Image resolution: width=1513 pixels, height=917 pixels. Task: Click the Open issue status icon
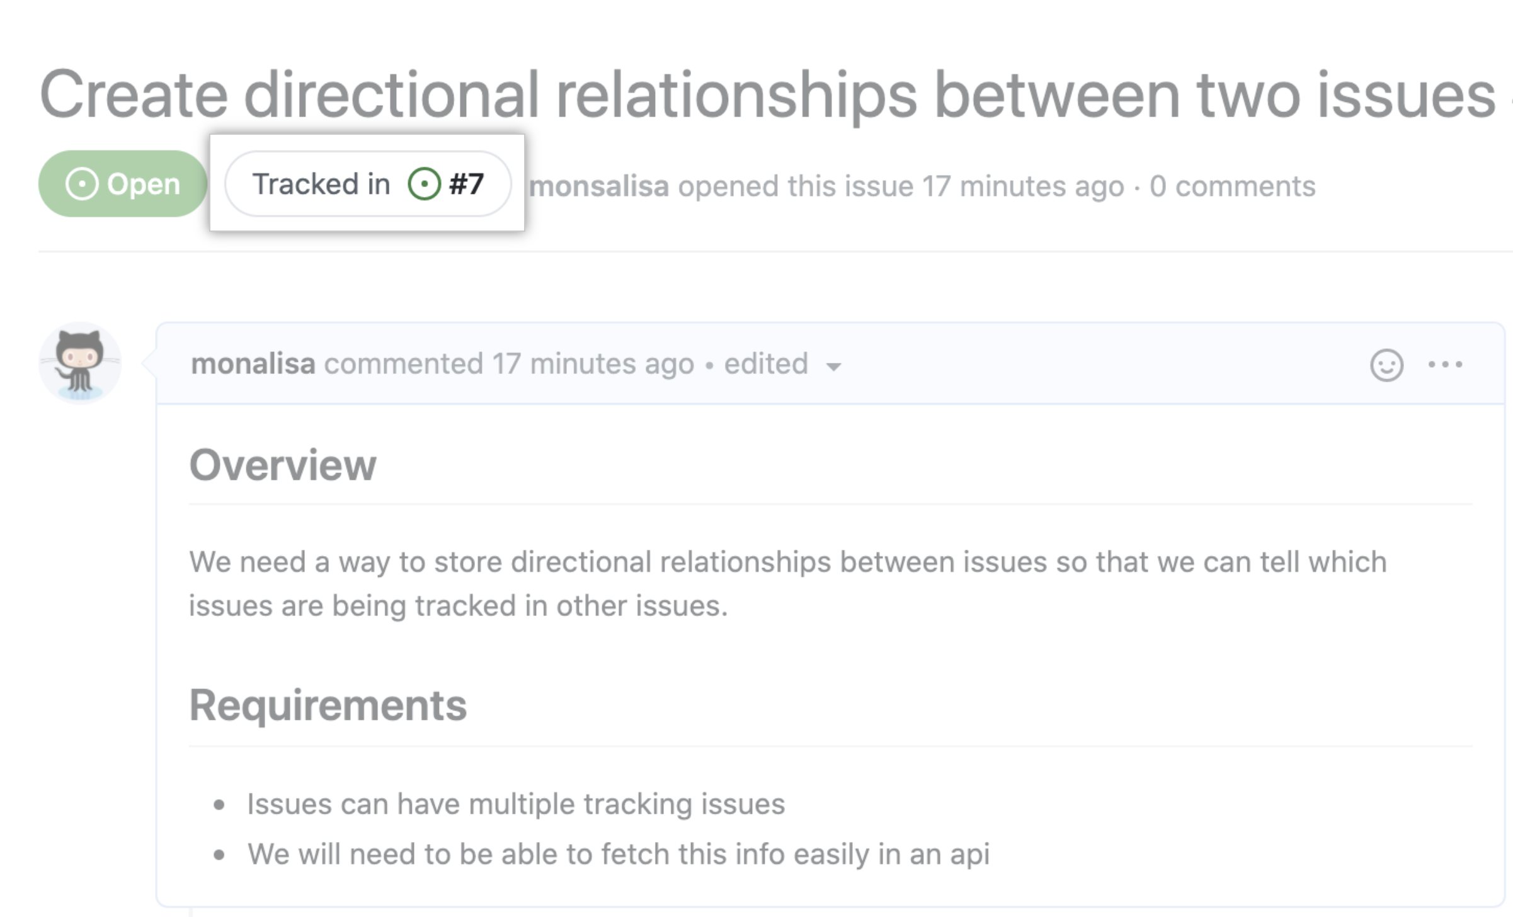(82, 184)
